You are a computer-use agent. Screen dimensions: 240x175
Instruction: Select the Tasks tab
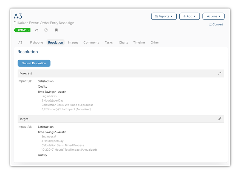(109, 43)
